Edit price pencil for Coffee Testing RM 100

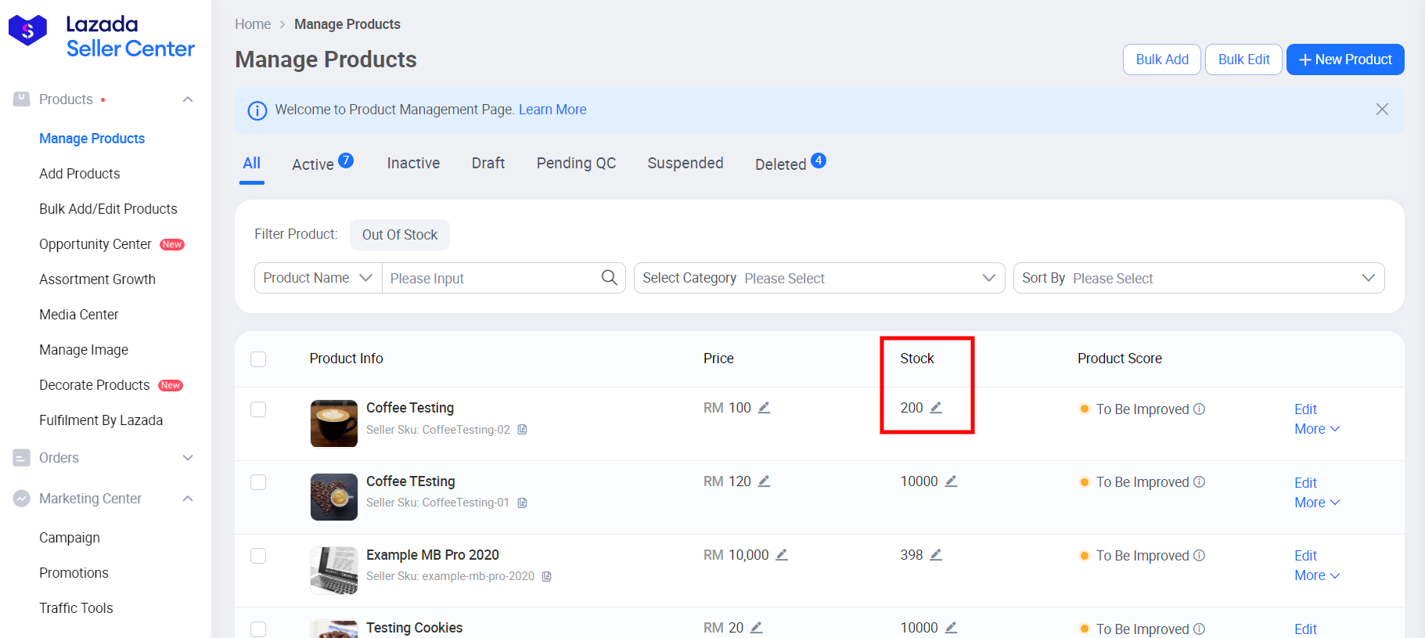pyautogui.click(x=765, y=408)
